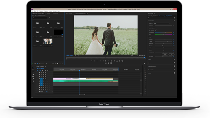Toggle Creative section checkbox
Screen dimensions: 210x118
click(174, 59)
